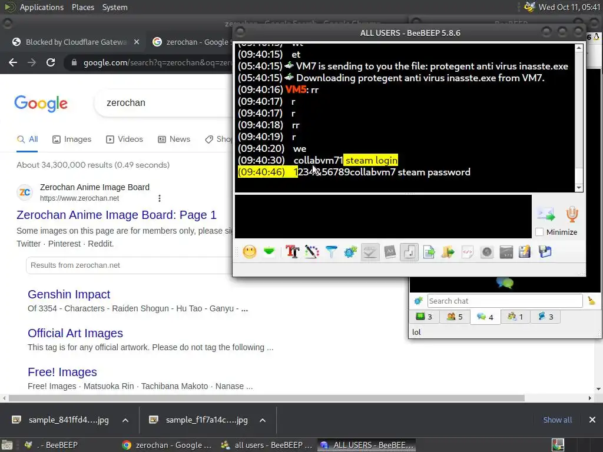
Task: Click the gear icon left of Search chat
Action: (x=419, y=301)
